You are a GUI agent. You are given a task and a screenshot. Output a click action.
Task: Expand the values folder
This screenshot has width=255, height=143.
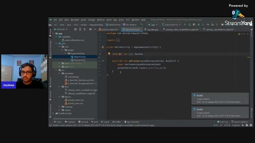pos(59,110)
